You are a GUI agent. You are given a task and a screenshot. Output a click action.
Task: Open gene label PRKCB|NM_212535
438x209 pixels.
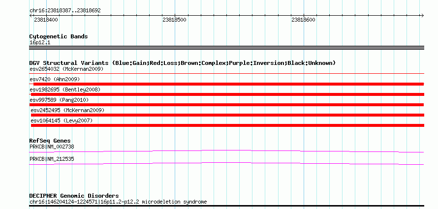tap(52, 159)
